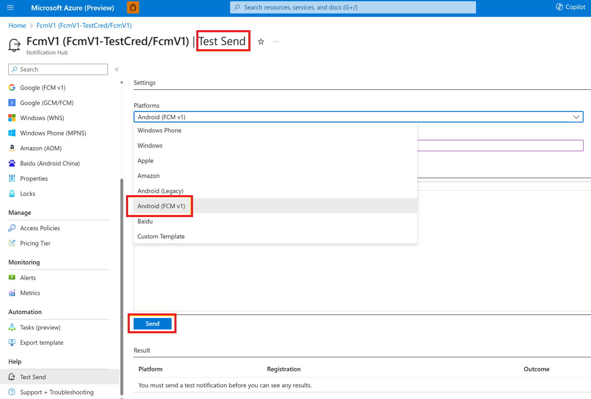
Task: Click in the top resource search box
Action: coord(353,7)
